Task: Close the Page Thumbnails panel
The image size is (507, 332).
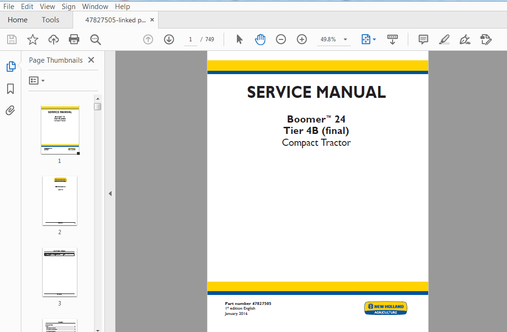Action: (x=91, y=60)
